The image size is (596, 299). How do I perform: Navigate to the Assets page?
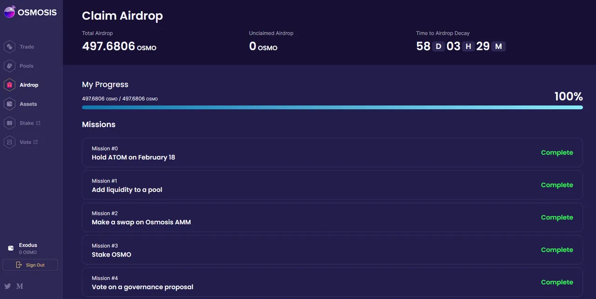[x=28, y=104]
